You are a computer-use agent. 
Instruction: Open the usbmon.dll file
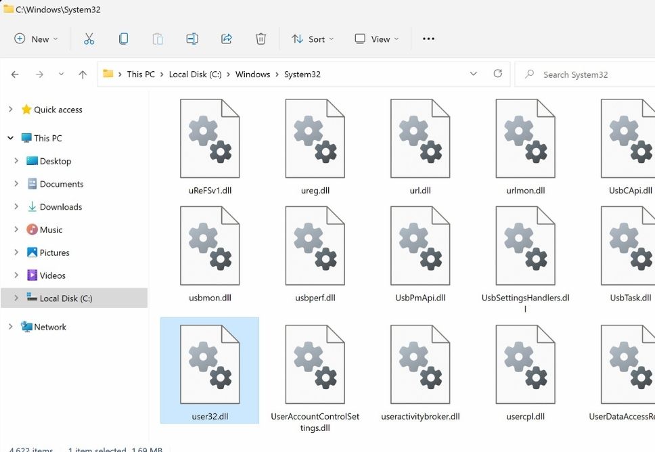(x=209, y=246)
